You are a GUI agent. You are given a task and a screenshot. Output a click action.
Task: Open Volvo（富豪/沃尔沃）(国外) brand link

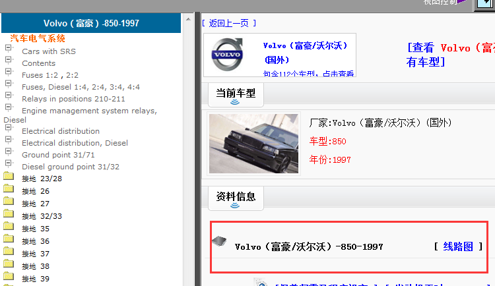click(x=305, y=53)
